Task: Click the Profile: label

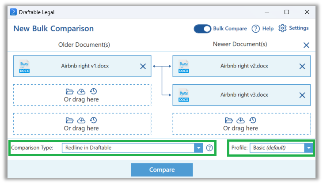Action: pyautogui.click(x=239, y=148)
